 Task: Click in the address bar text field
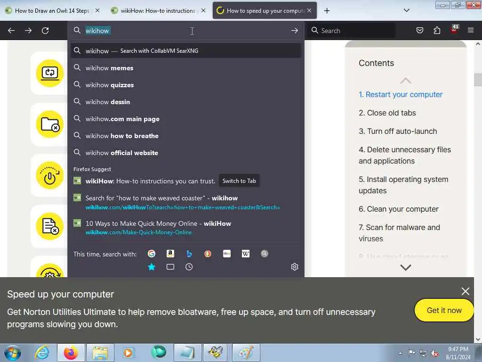click(x=185, y=31)
